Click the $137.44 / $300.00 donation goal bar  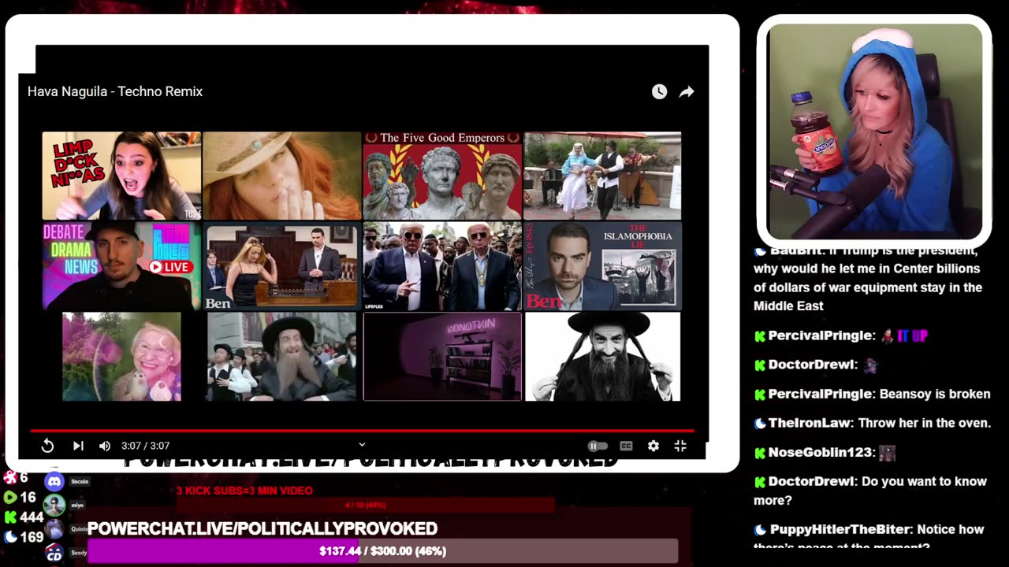382,551
